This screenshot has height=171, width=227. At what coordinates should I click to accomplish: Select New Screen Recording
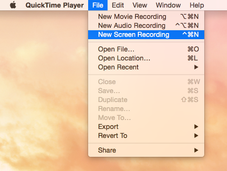146,34
